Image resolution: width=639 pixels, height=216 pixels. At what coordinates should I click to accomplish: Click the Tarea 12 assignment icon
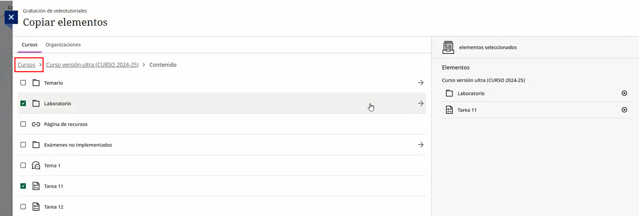coord(36,207)
